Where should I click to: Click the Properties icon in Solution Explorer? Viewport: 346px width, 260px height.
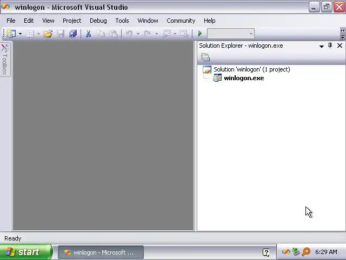(205, 57)
